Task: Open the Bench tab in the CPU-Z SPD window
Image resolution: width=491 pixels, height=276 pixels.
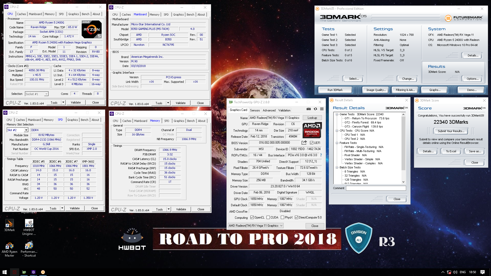Action: coord(84,120)
